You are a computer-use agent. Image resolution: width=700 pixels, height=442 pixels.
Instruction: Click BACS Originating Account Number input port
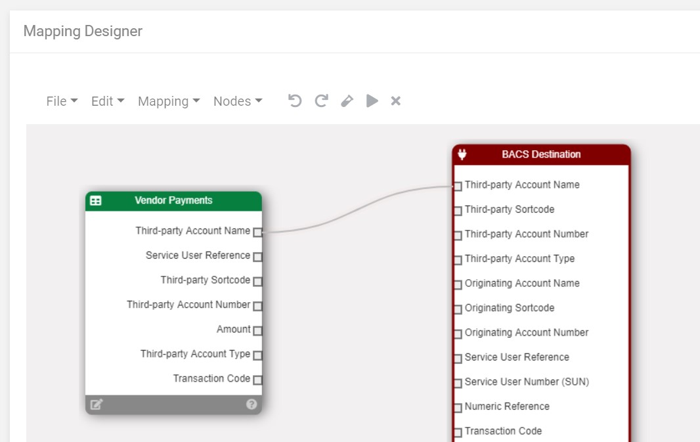click(x=458, y=334)
